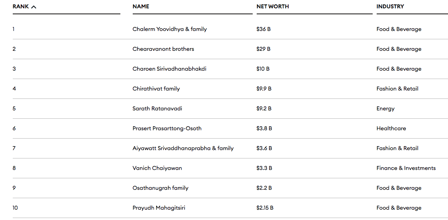
Task: Click the $36 B net worth cell
Action: 263,29
